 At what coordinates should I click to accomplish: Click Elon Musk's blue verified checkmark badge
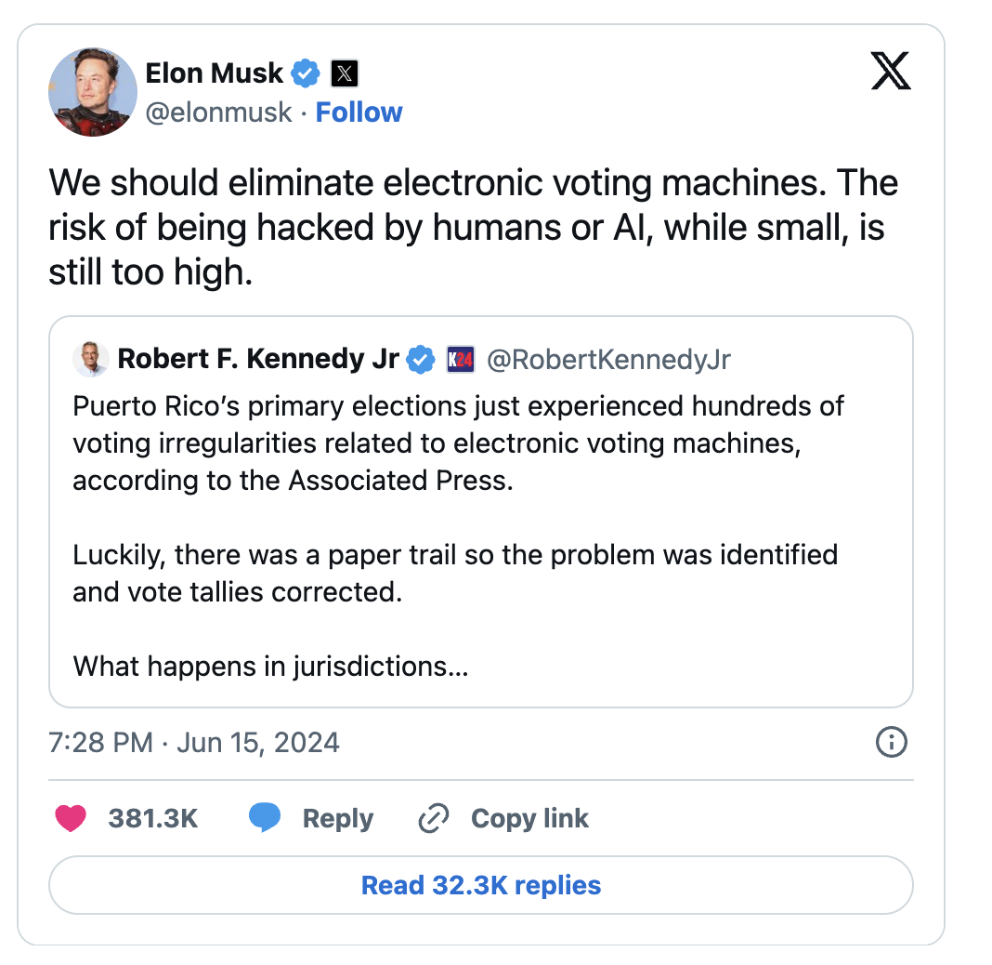tap(307, 72)
